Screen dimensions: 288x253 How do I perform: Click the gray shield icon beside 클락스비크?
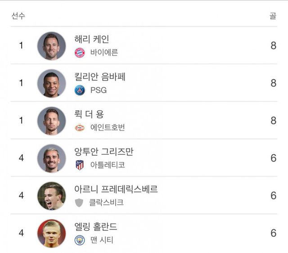pyautogui.click(x=80, y=203)
